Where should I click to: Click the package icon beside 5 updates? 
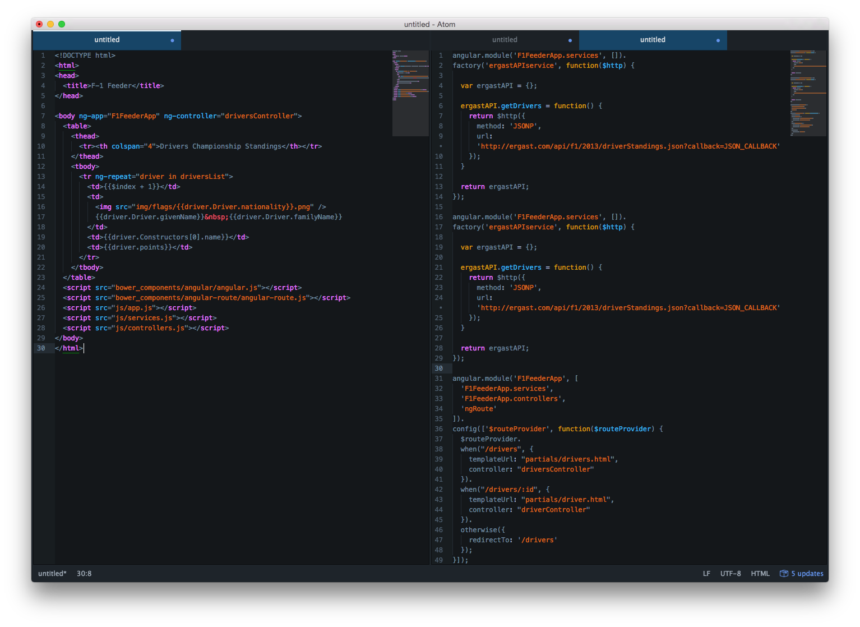point(784,573)
